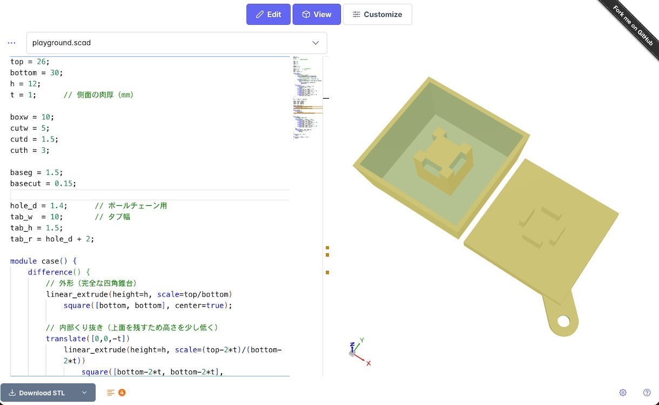Open the playground.scad file dropdown

(176, 43)
